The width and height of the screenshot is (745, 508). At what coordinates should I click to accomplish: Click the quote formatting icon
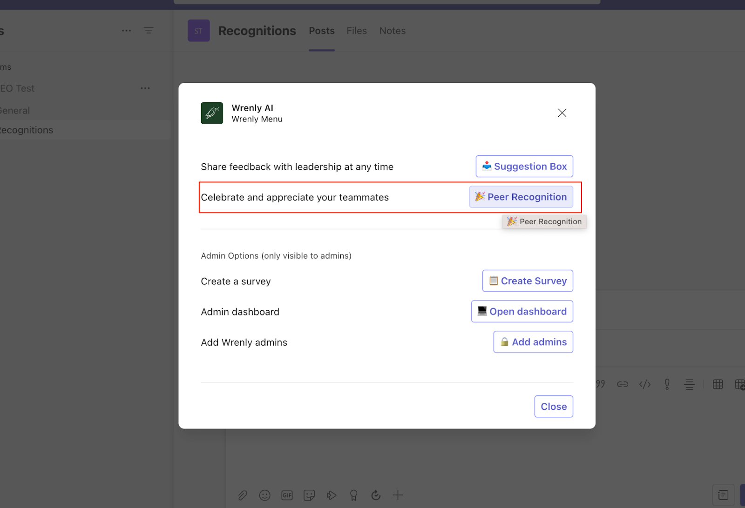point(600,384)
